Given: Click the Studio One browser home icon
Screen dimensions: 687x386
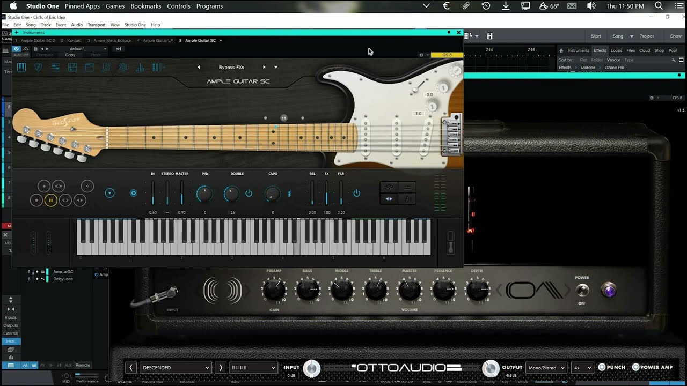Looking at the screenshot, I should coord(561,50).
